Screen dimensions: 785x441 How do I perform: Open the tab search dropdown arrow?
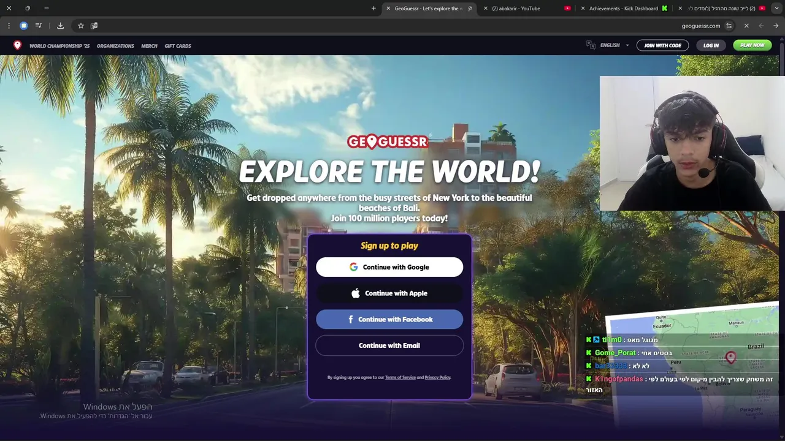pyautogui.click(x=776, y=9)
